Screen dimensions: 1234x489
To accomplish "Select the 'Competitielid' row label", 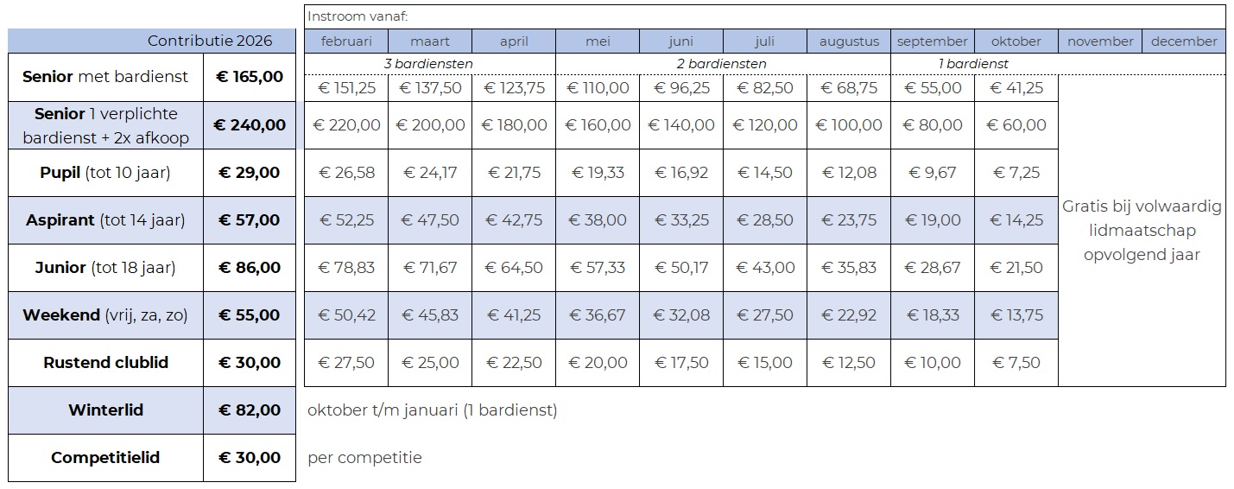I will [x=105, y=458].
